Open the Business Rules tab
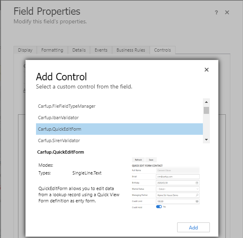The image size is (243, 238). click(131, 50)
